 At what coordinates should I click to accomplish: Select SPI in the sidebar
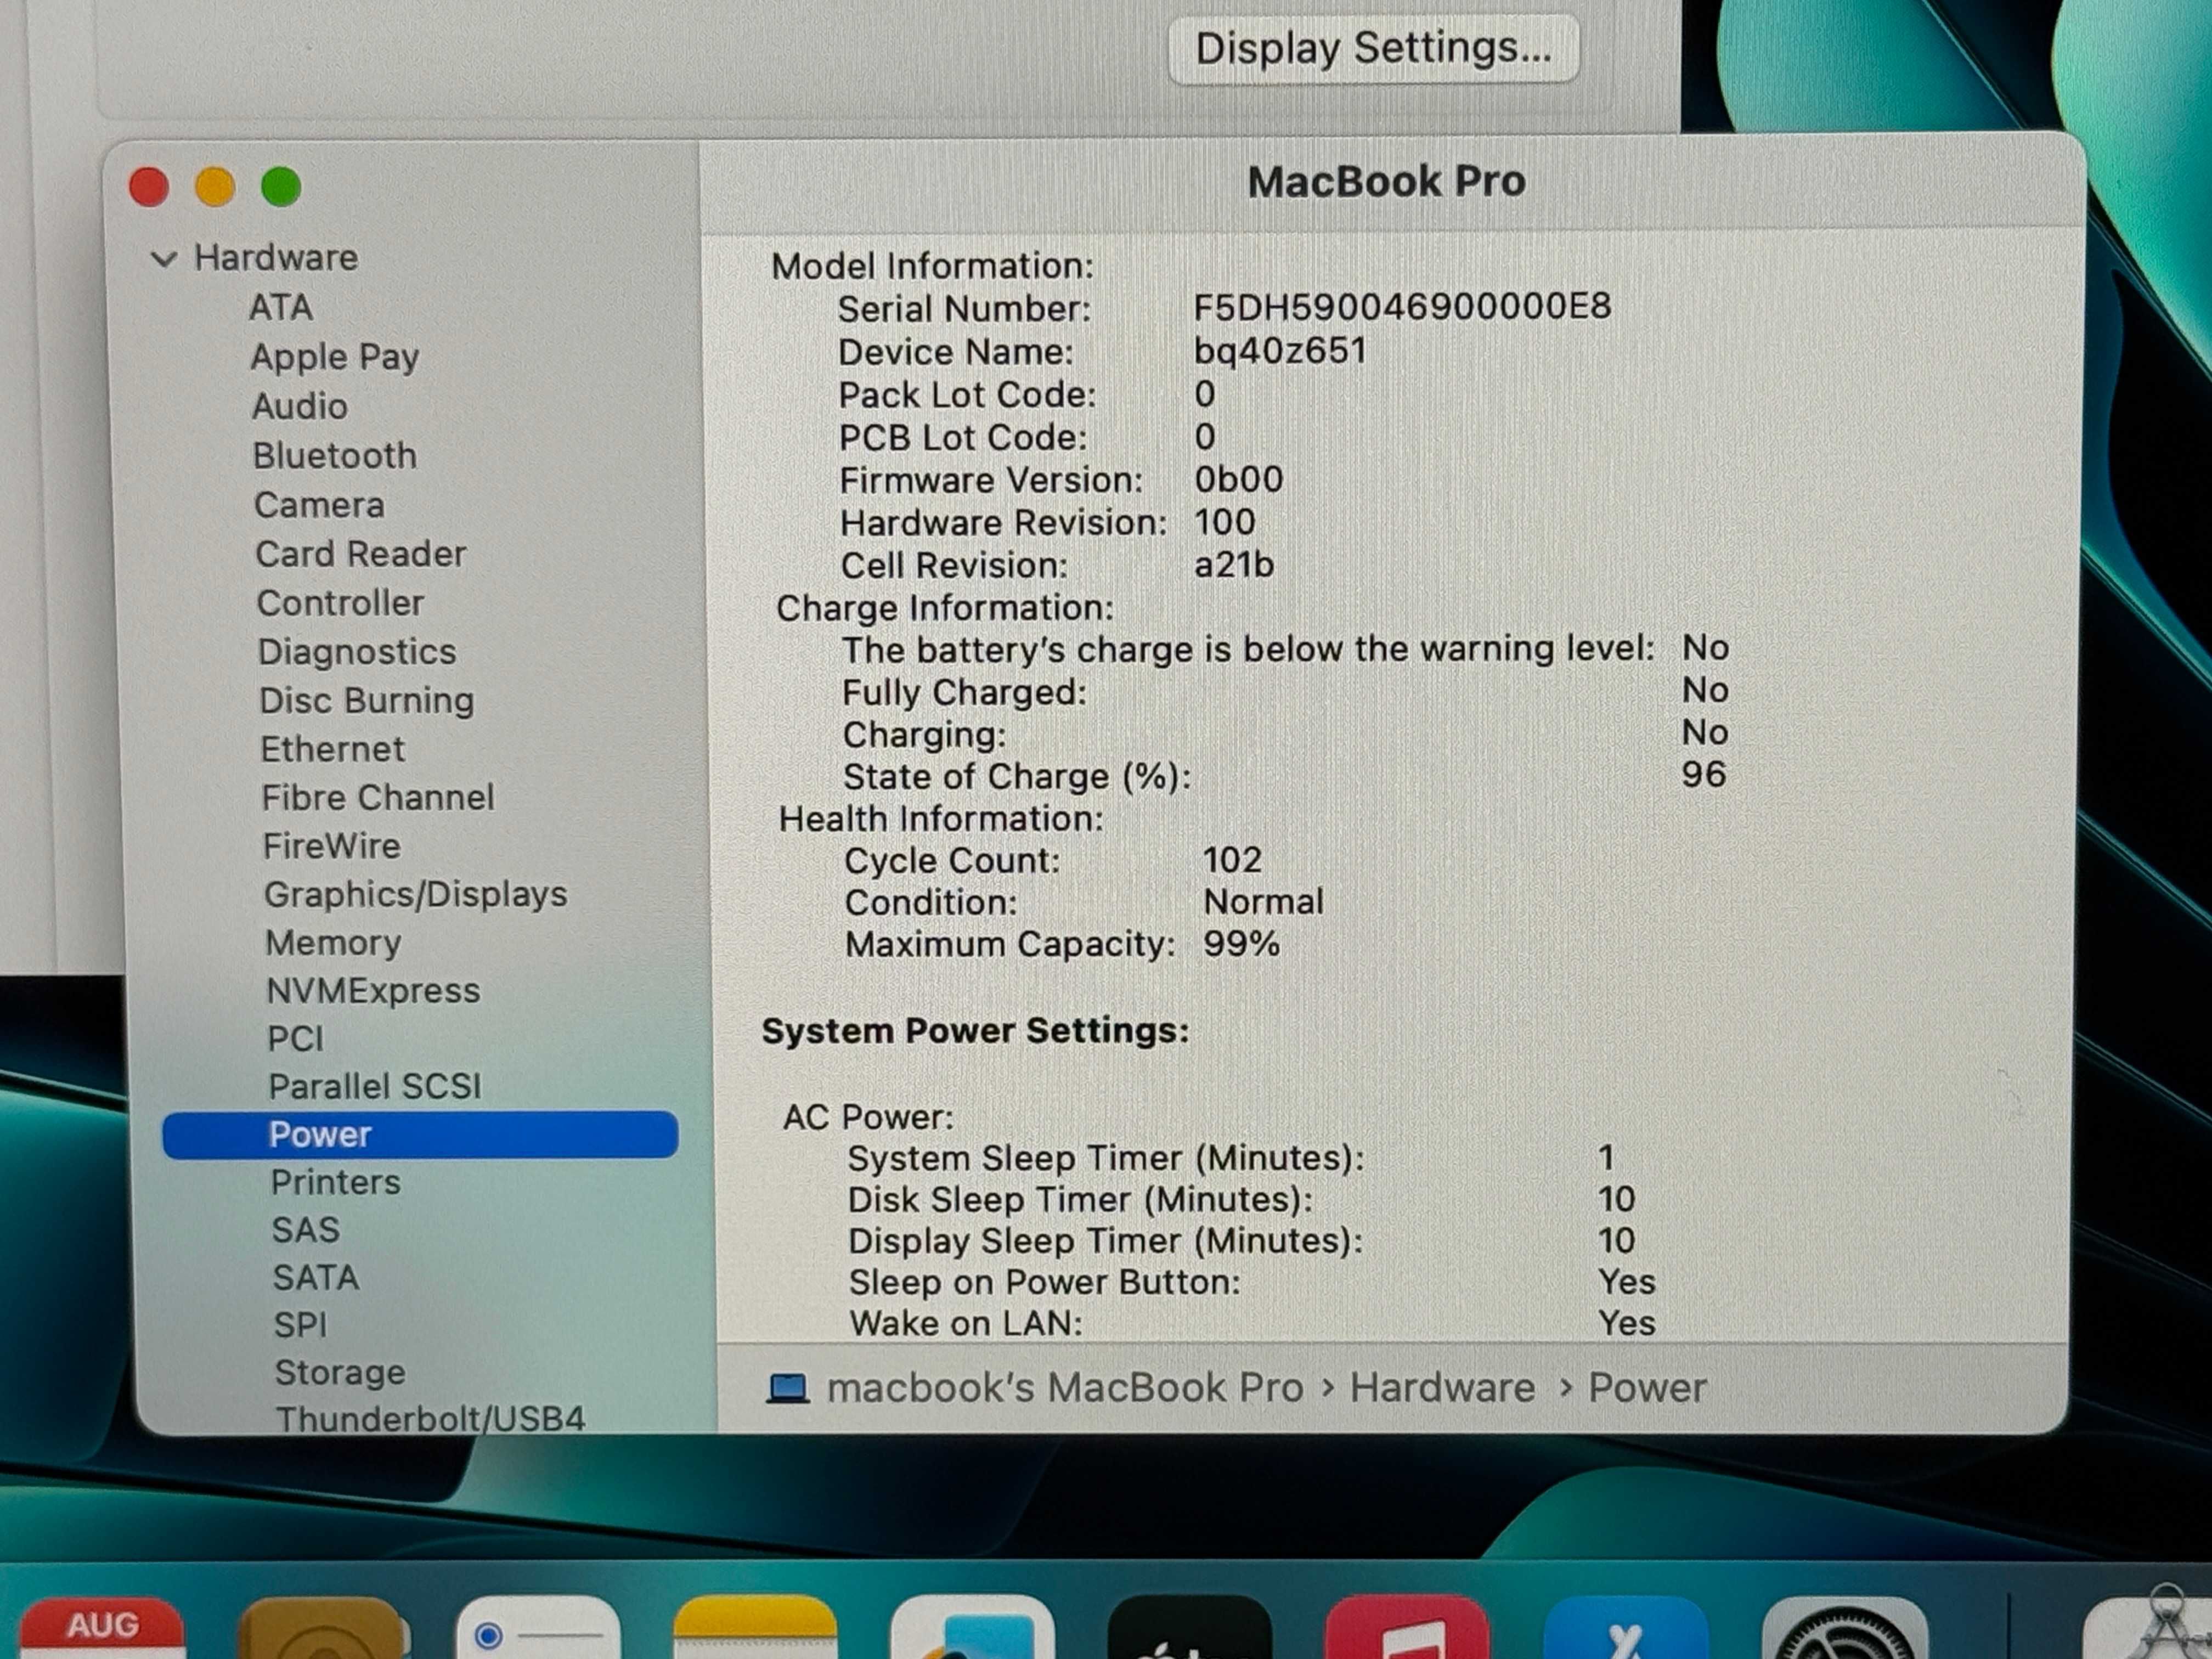point(301,1326)
